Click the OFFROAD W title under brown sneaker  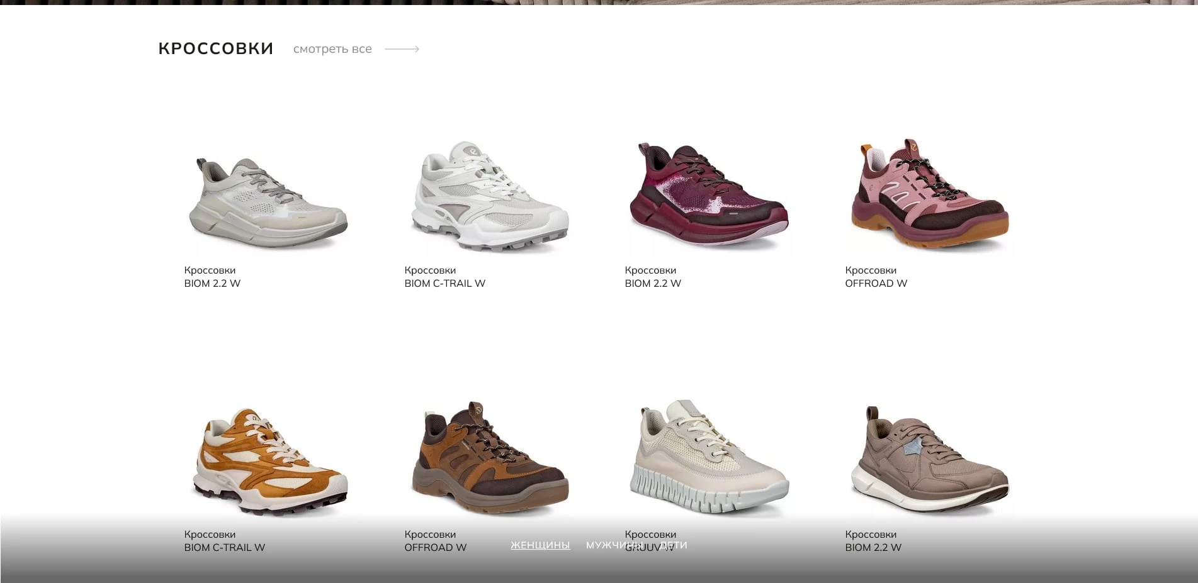tap(436, 548)
